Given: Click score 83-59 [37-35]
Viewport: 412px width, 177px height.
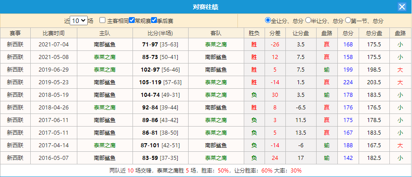Looking at the screenshot, I should (x=160, y=158).
